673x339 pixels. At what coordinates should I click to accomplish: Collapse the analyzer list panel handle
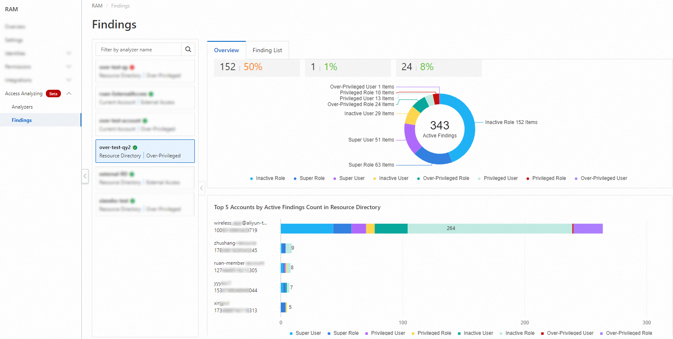coord(202,188)
